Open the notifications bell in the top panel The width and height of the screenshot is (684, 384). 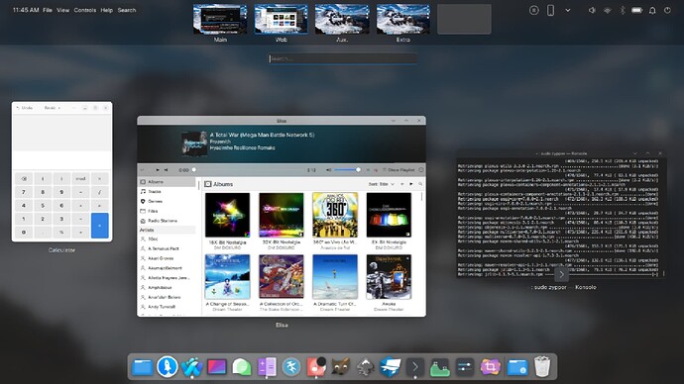(652, 10)
